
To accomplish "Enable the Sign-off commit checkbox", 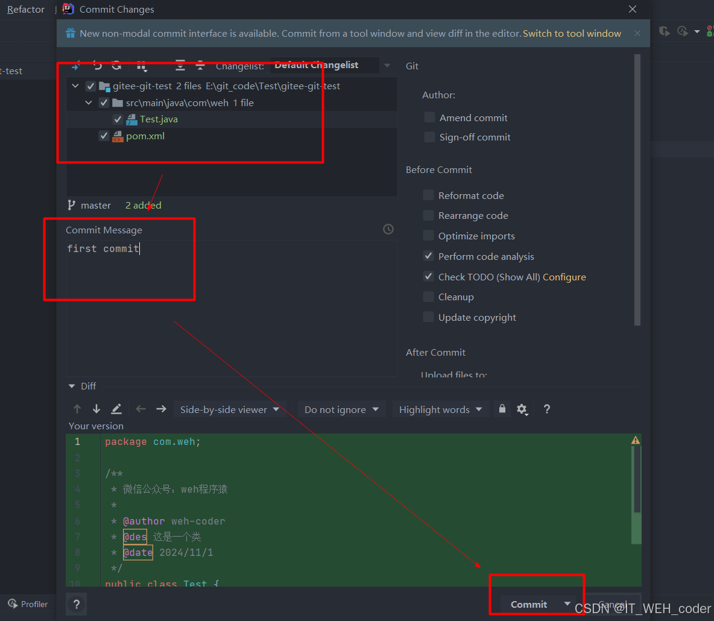I will pyautogui.click(x=429, y=137).
